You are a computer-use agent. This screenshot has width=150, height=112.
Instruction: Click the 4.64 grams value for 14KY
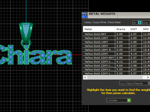[x=119, y=42]
